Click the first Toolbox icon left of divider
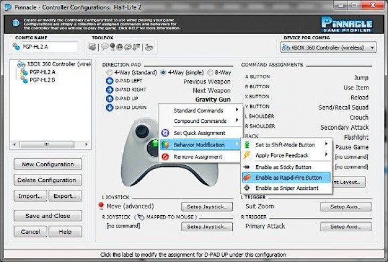388x262 pixels. [x=92, y=47]
